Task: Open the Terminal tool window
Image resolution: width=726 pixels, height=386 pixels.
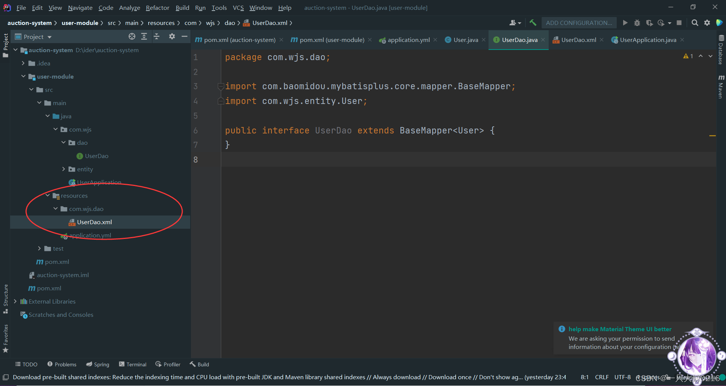Action: point(133,364)
